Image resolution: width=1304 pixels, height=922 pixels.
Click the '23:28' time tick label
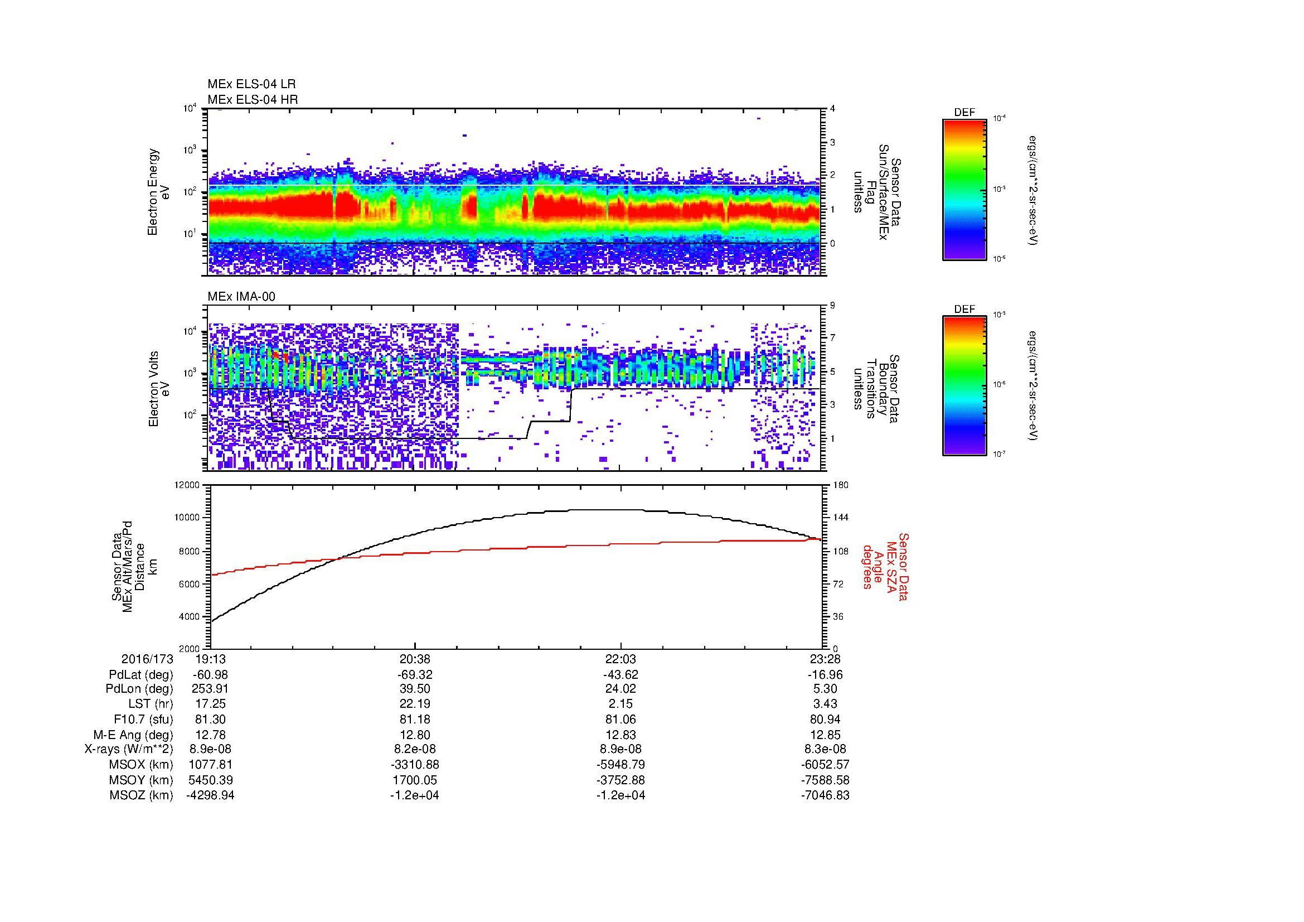click(825, 659)
